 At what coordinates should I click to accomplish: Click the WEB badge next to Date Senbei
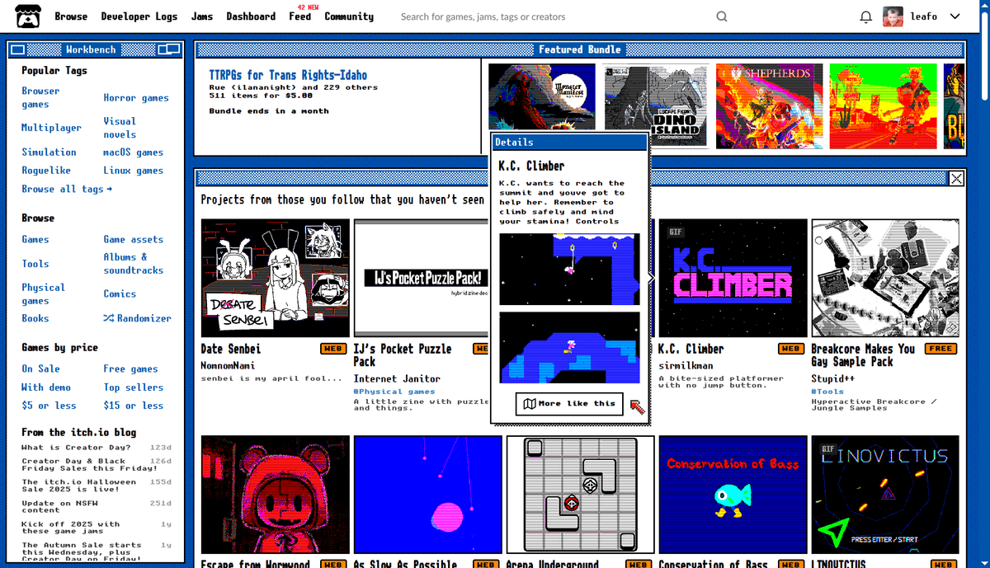[x=333, y=348]
